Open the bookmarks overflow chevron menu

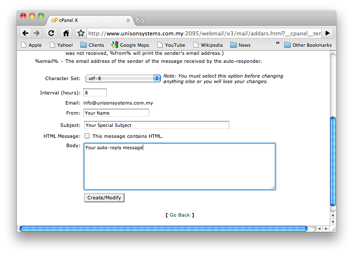coord(278,43)
